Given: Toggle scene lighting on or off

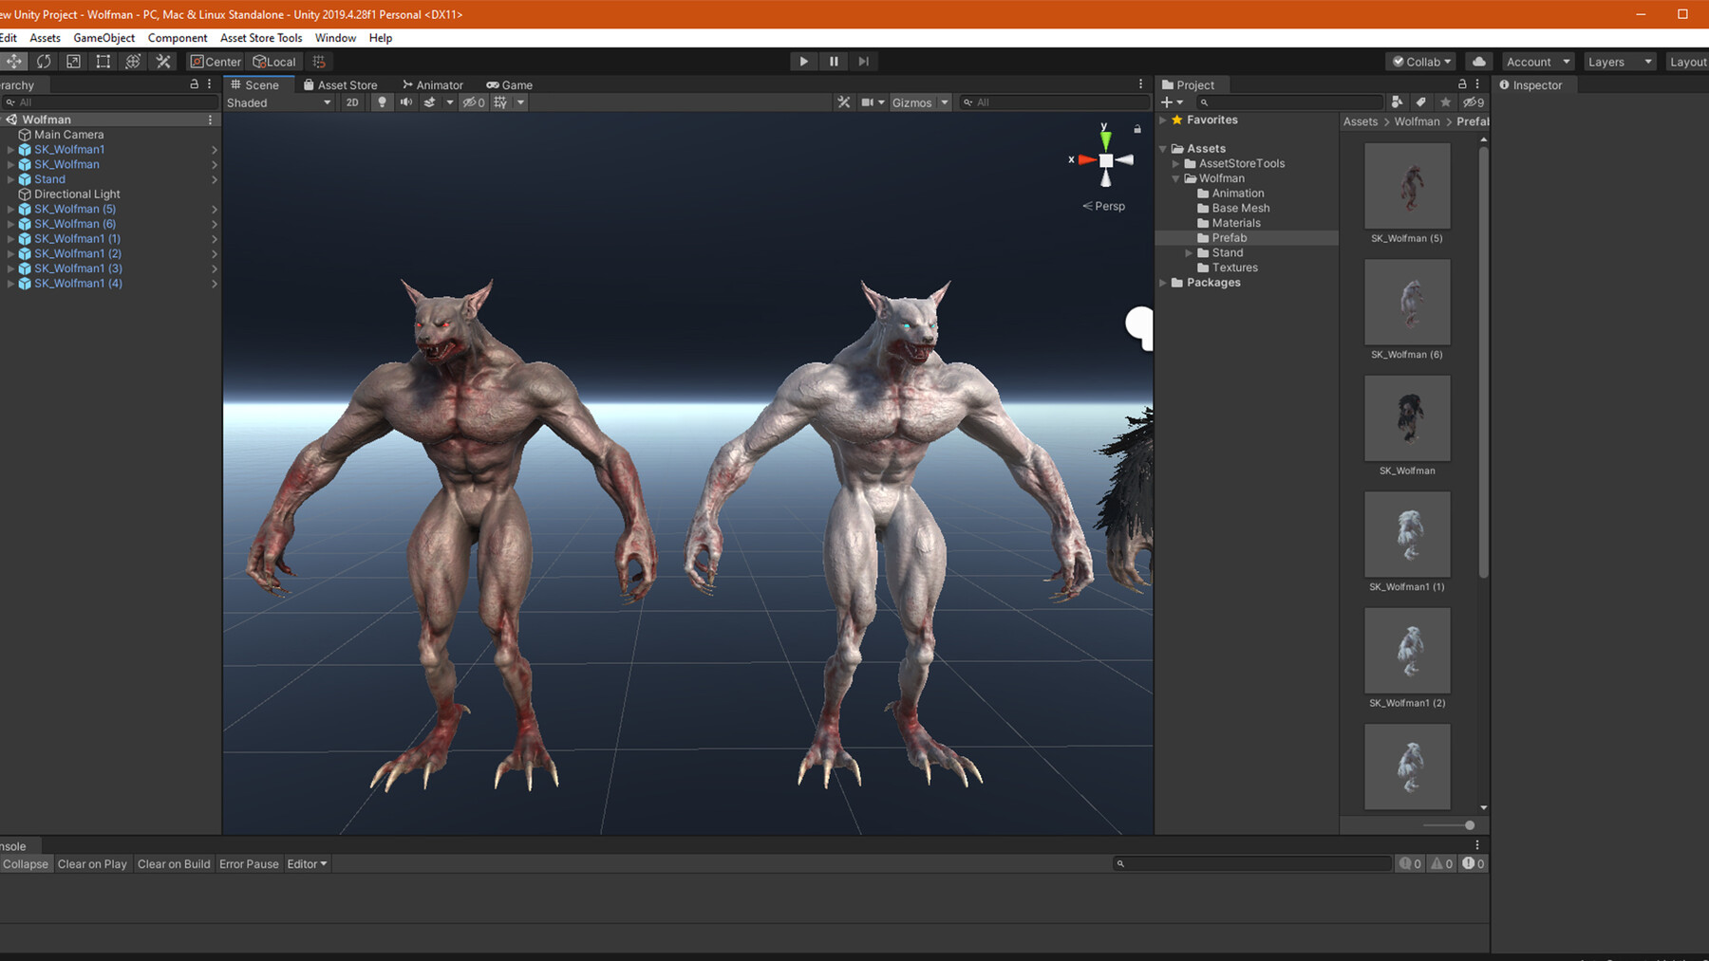Looking at the screenshot, I should tap(382, 102).
